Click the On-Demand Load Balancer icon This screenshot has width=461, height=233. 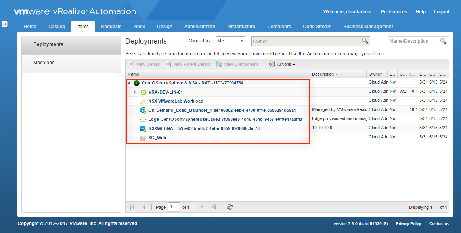pos(143,110)
